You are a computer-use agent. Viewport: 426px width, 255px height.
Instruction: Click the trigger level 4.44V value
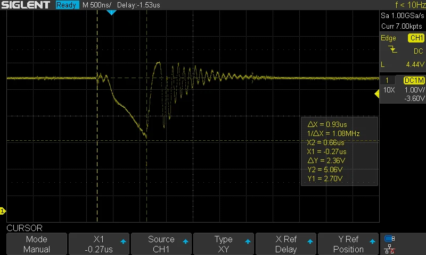point(415,64)
